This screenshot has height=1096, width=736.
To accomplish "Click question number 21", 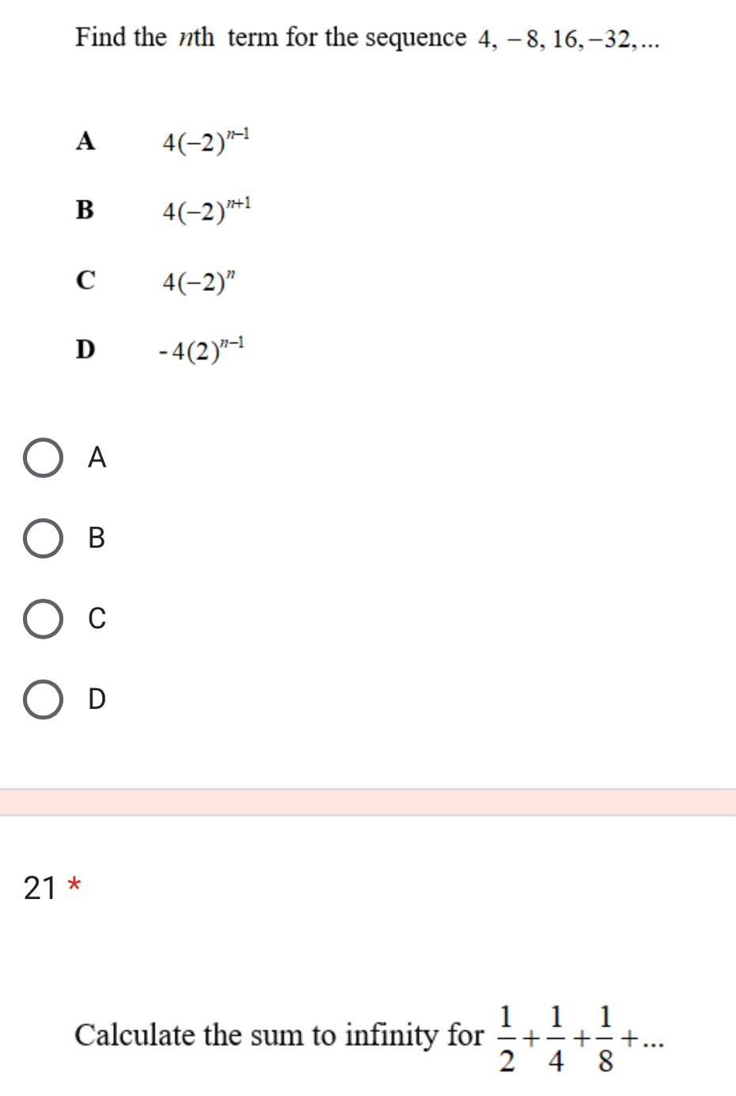I will (x=40, y=888).
